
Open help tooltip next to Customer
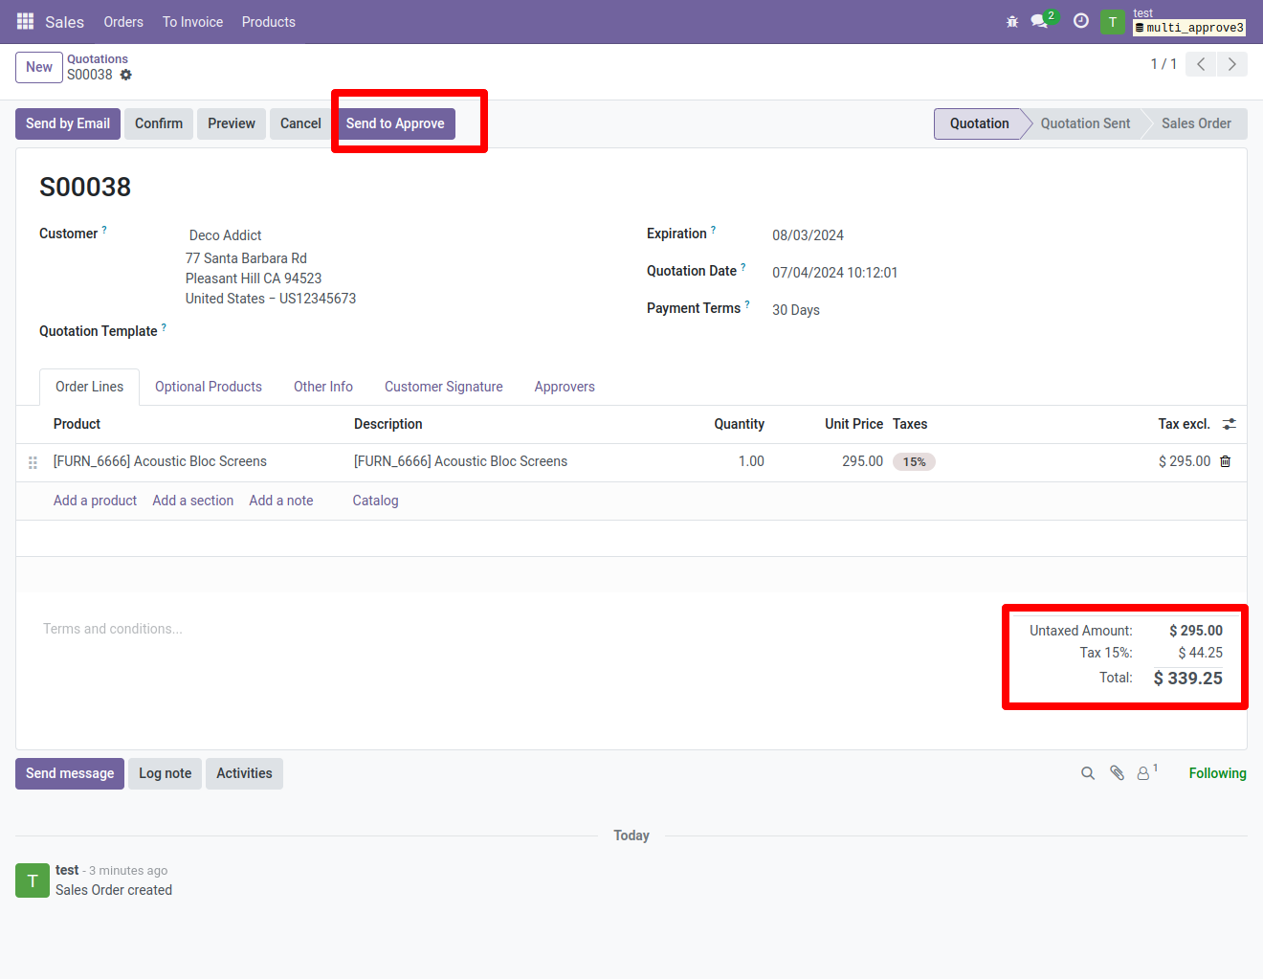pyautogui.click(x=104, y=230)
